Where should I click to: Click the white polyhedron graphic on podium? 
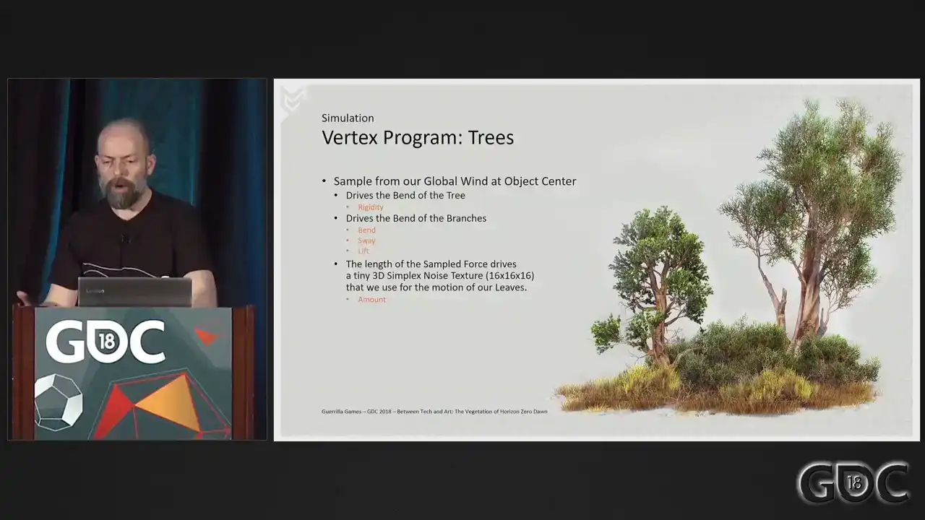(x=59, y=402)
